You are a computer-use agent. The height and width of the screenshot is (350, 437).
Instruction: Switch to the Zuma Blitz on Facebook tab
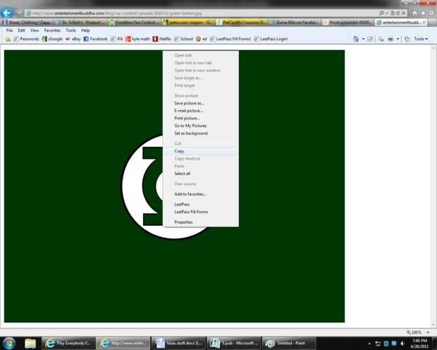tap(295, 23)
